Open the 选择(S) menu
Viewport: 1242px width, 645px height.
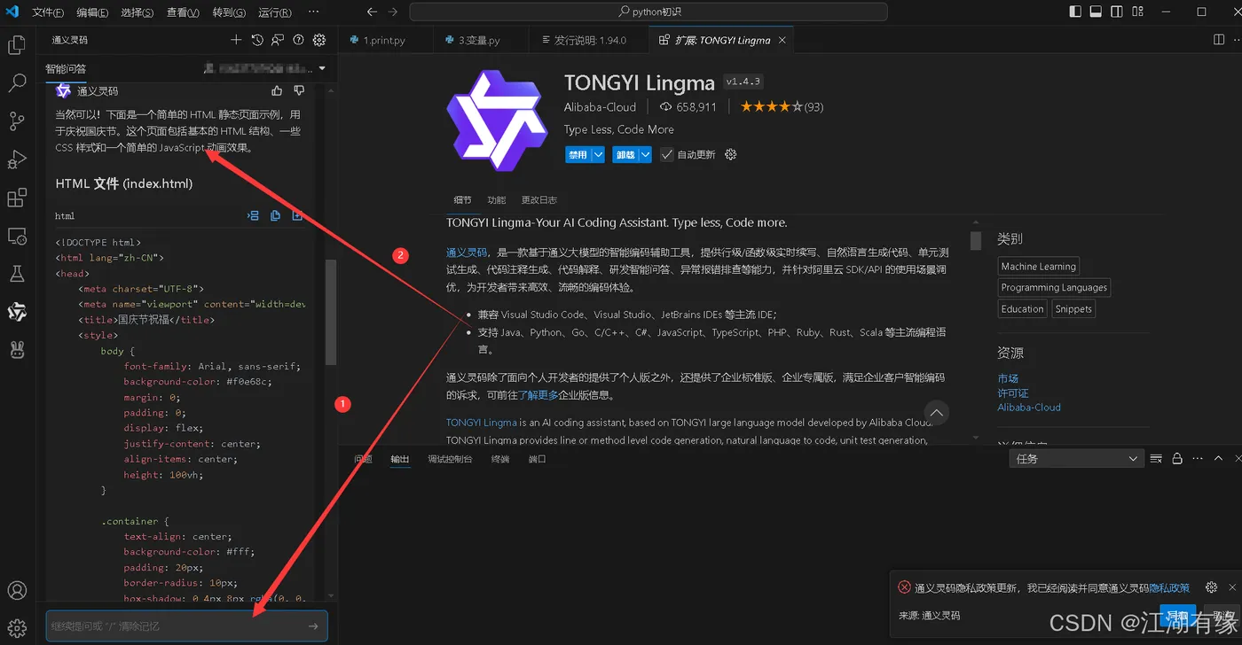[137, 12]
